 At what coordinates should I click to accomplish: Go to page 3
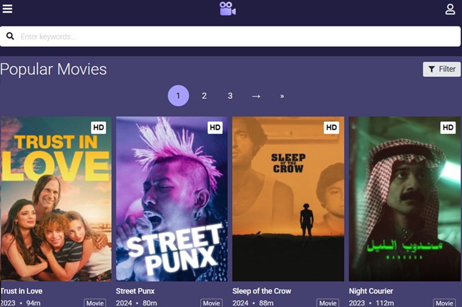coord(230,96)
